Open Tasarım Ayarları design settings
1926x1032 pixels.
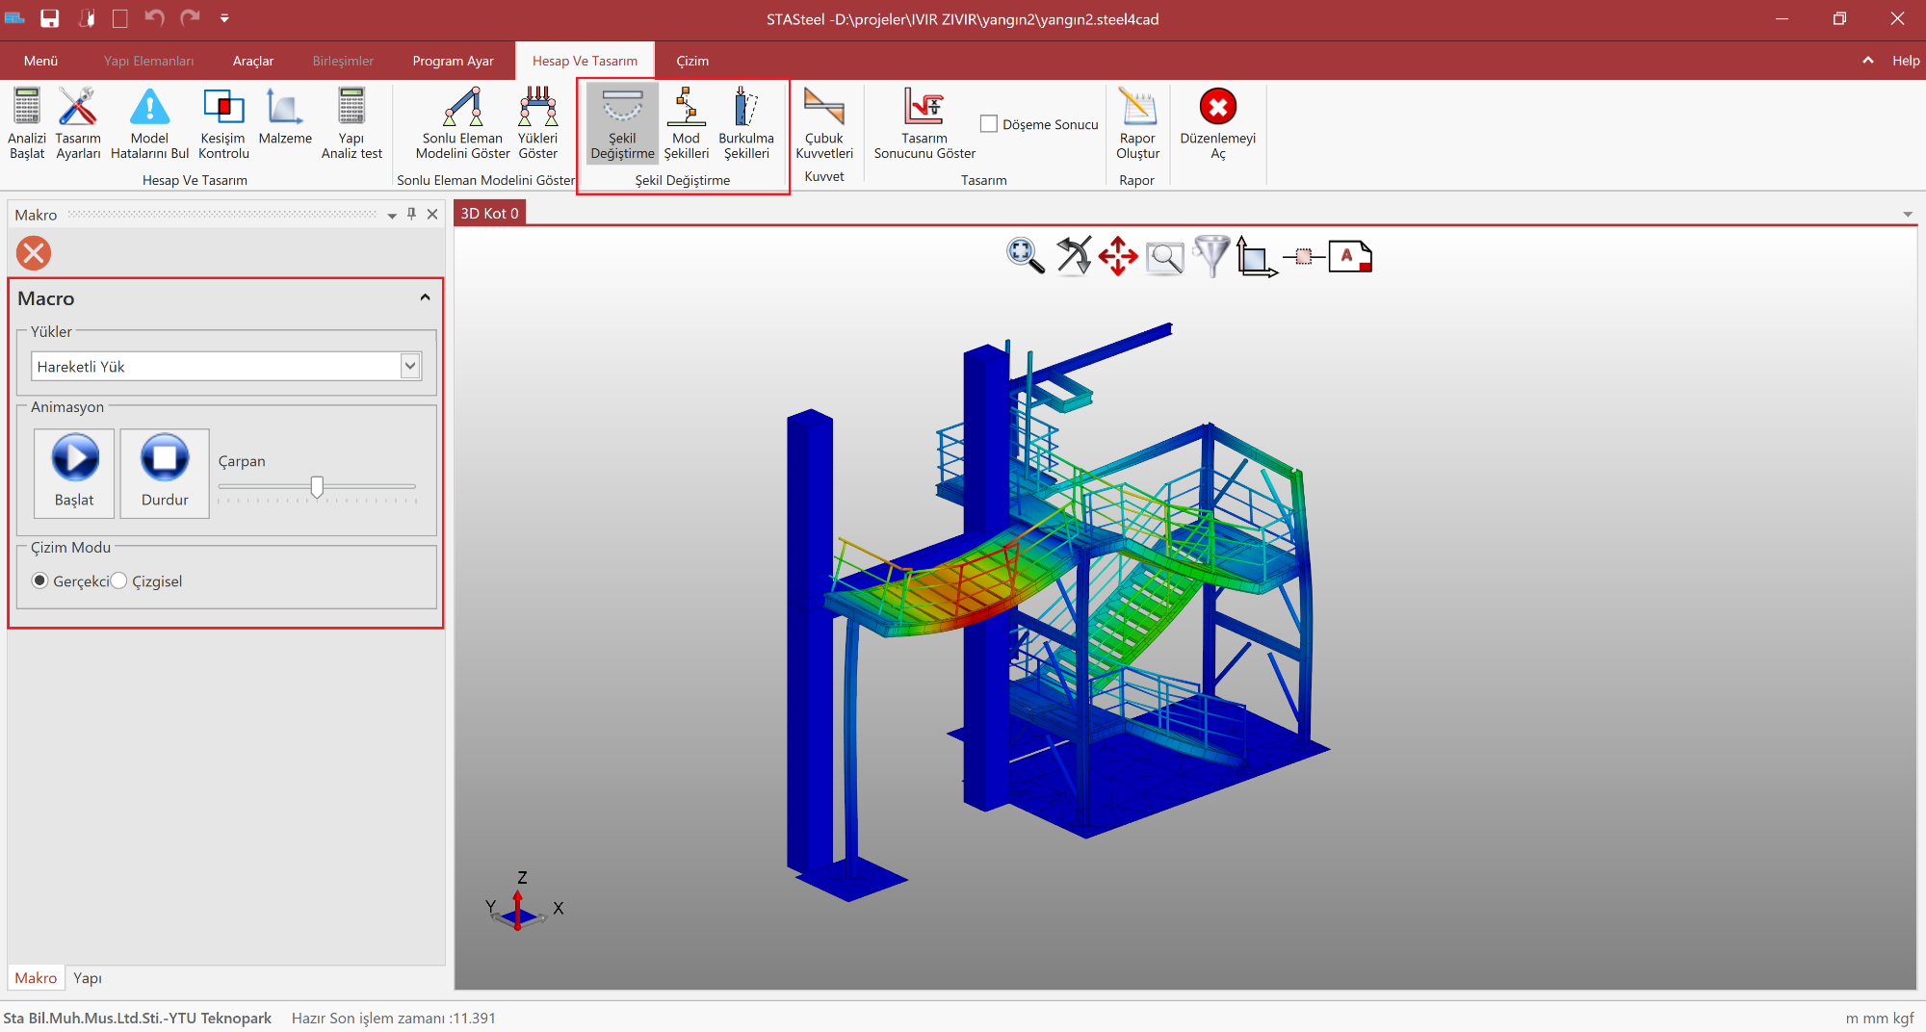[78, 108]
